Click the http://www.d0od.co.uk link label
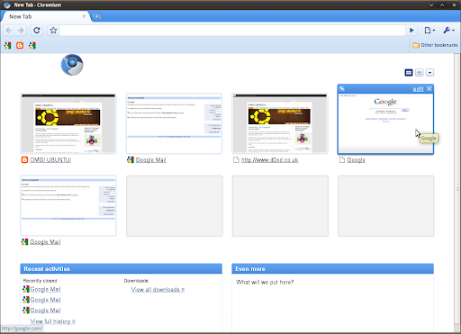 (269, 160)
